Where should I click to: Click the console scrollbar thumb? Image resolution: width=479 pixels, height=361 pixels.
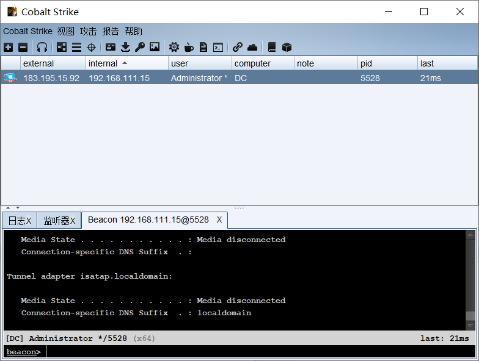click(x=470, y=316)
